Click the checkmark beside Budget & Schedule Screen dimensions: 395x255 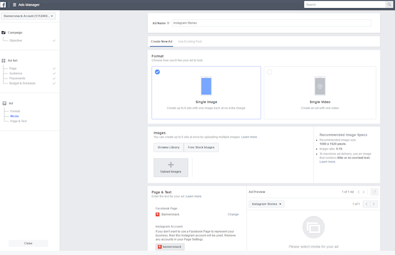pos(54,84)
